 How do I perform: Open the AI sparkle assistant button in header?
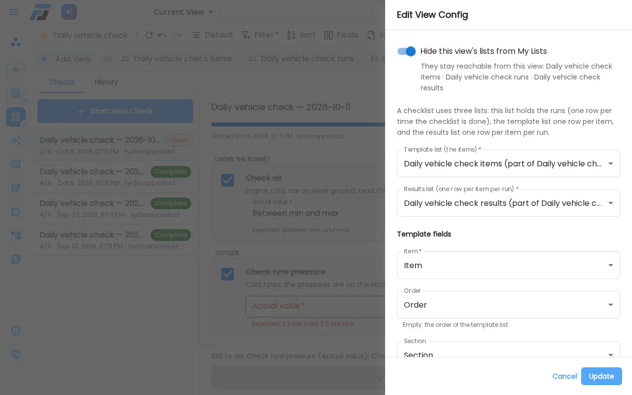point(69,12)
